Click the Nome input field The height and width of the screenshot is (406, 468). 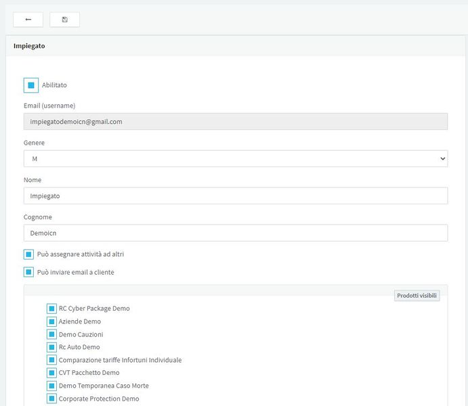236,196
